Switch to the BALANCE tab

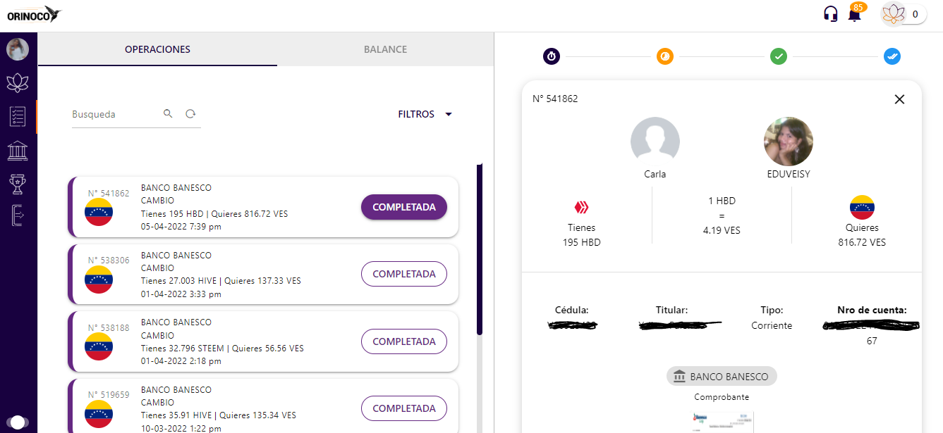(385, 49)
